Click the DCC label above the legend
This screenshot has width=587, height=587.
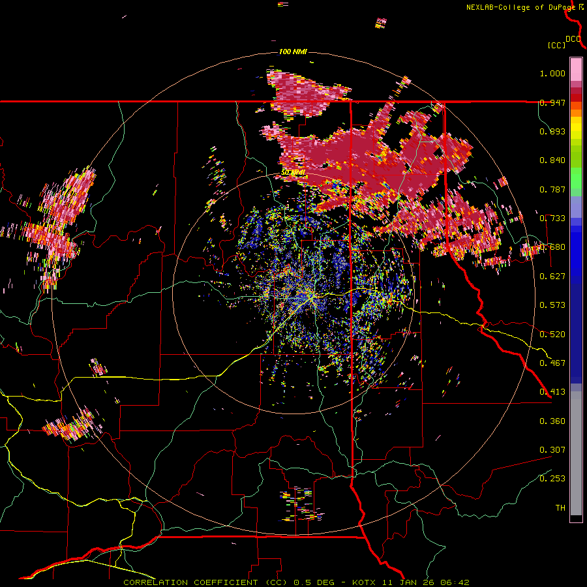coord(573,39)
